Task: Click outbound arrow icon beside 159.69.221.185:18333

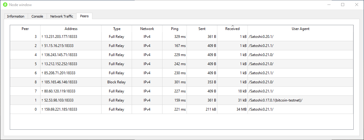Action: (42, 109)
